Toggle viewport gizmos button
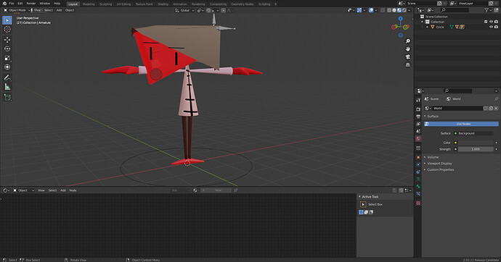Viewport: 501px width, 262px height. (x=359, y=10)
